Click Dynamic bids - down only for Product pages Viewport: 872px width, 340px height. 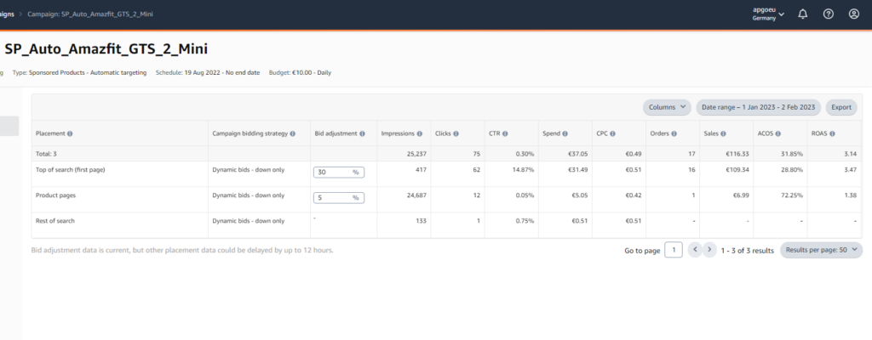248,195
